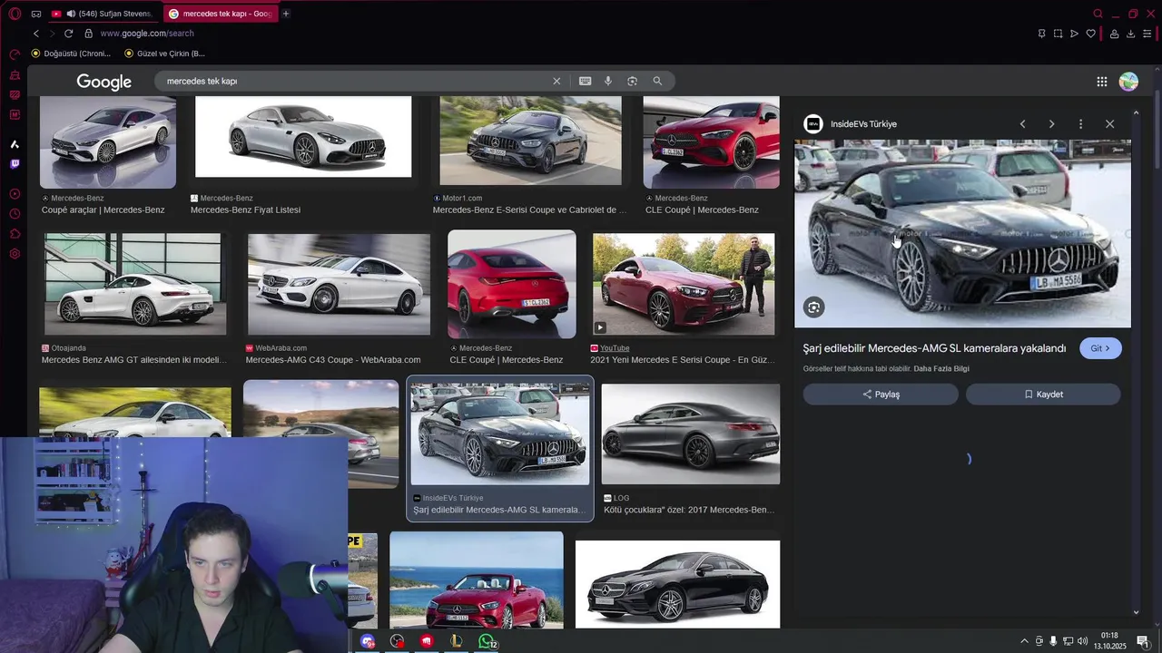The height and width of the screenshot is (653, 1162).
Task: Open the Güzel ve Çirkin bookmark
Action: coord(165,54)
